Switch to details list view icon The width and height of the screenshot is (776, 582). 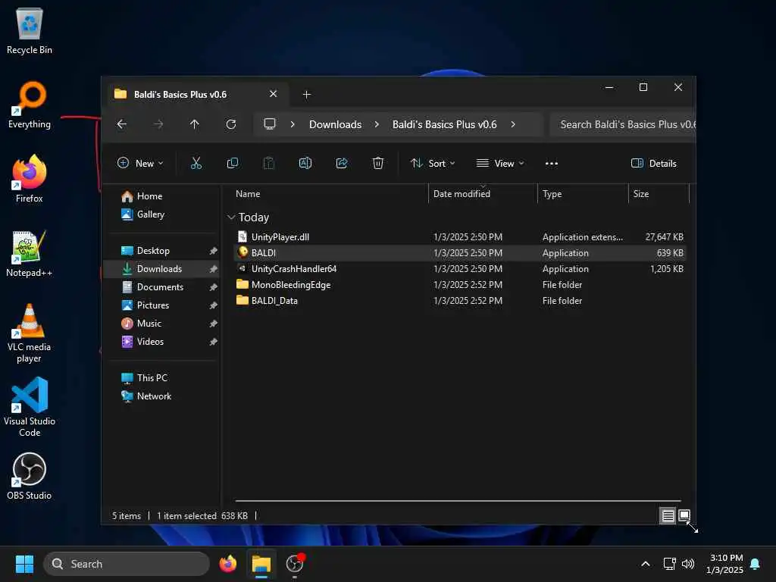[668, 516]
